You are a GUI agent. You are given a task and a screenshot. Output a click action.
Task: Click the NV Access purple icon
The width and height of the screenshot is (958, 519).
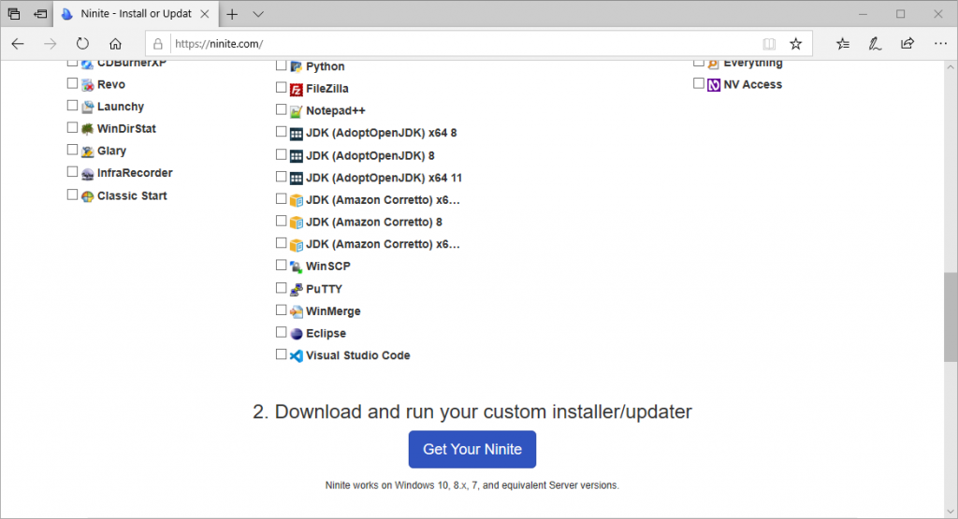[714, 85]
